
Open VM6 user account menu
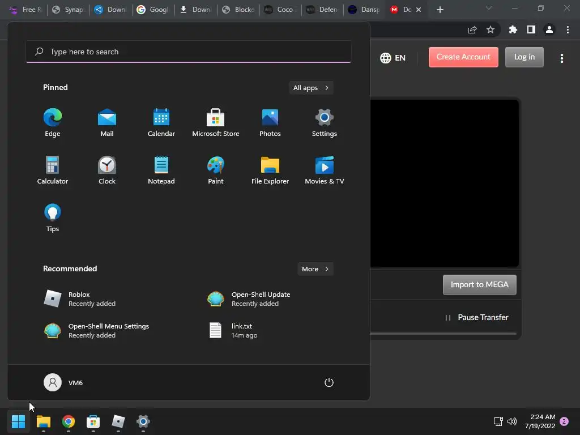click(x=63, y=382)
